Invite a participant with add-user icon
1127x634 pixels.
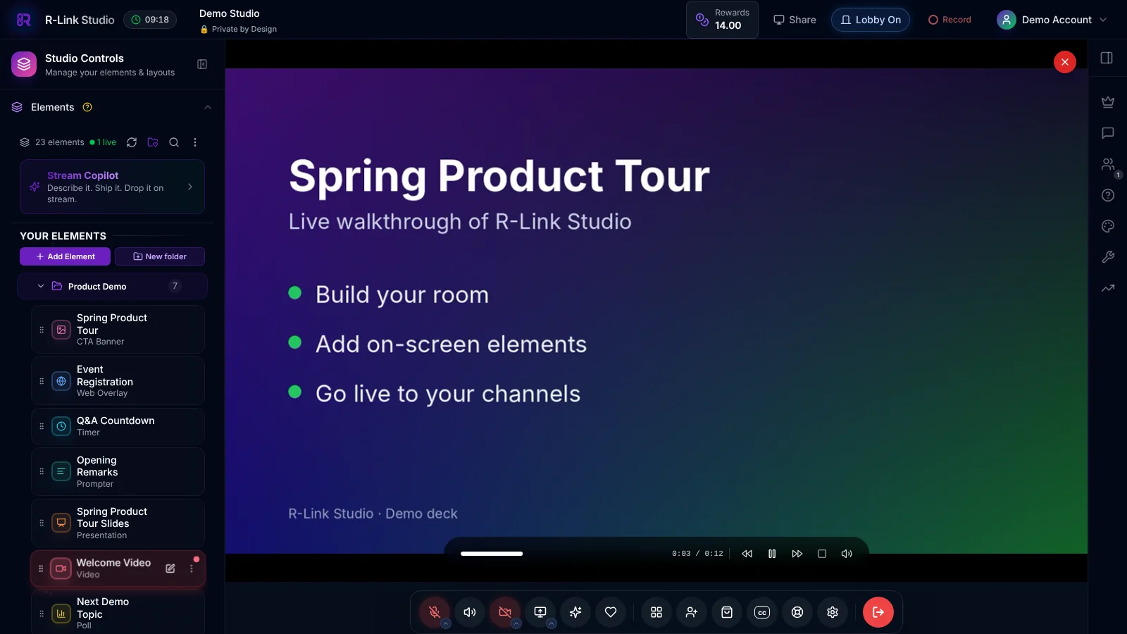click(x=692, y=612)
